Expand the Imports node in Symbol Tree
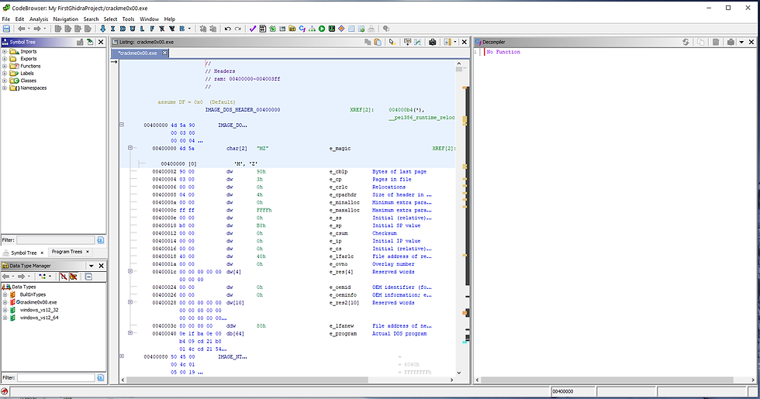The height and width of the screenshot is (399, 760). click(5, 51)
